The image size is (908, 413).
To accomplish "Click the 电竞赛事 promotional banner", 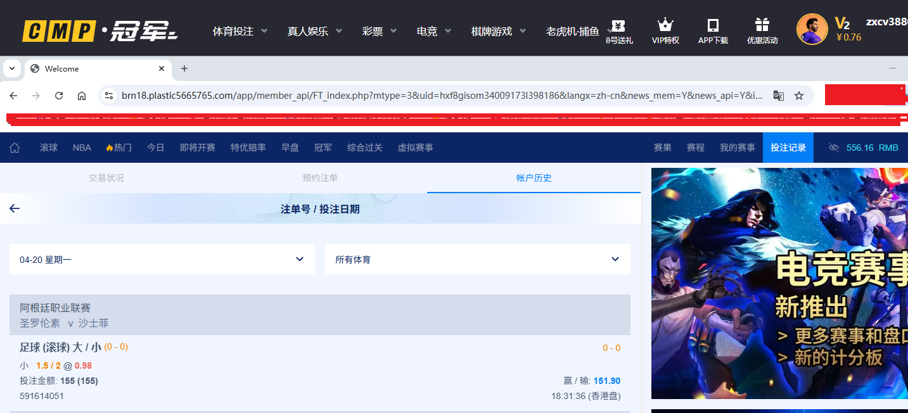I will [779, 283].
